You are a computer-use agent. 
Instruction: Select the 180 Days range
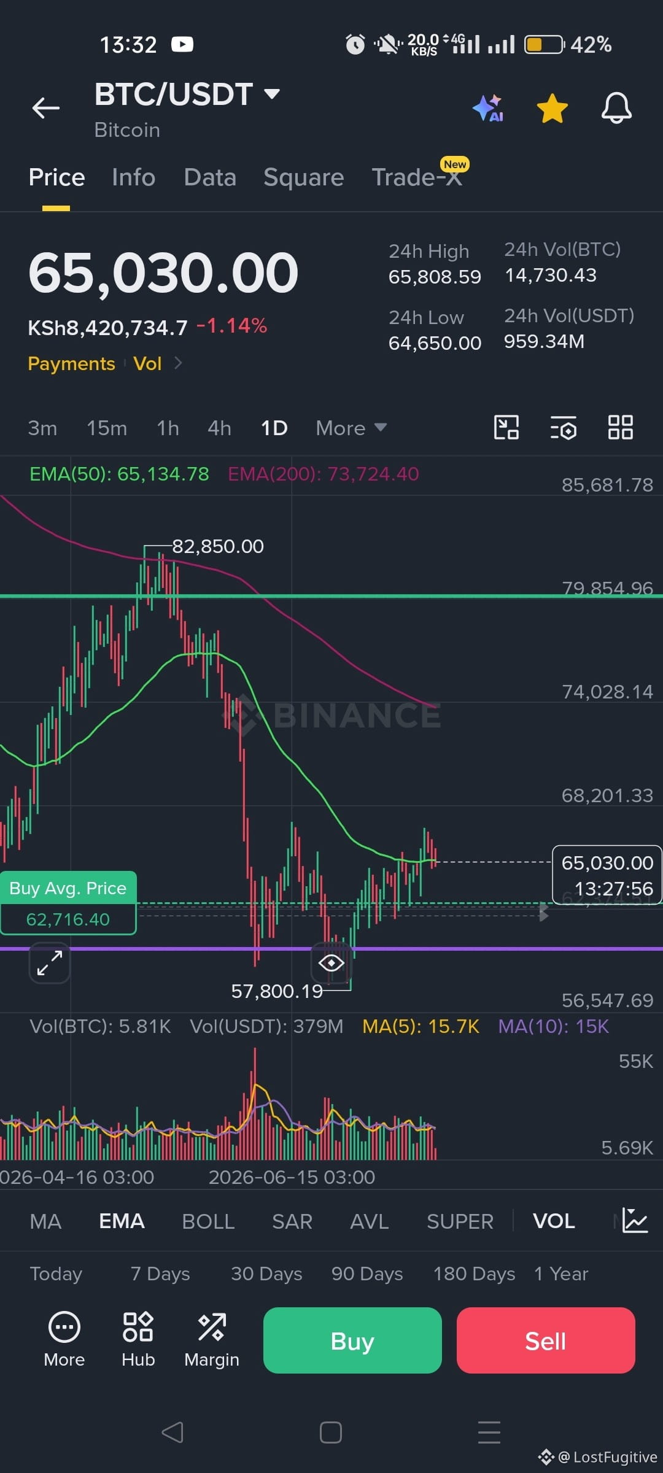click(x=474, y=1274)
